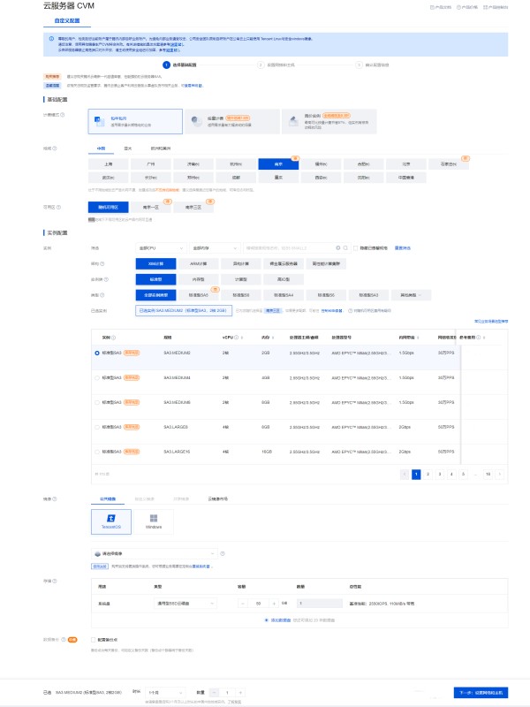530x707 pixels.
Task: Enable the 配置备份点 checkbox
Action: tap(92, 639)
